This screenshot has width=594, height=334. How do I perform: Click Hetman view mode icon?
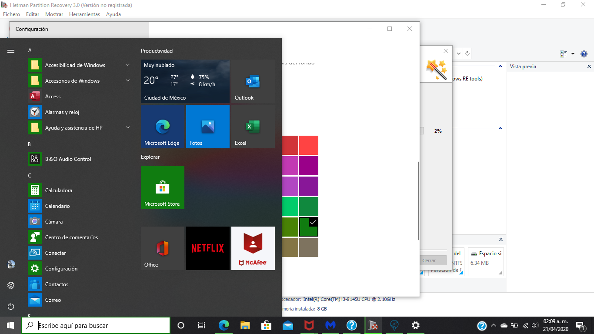(x=564, y=54)
